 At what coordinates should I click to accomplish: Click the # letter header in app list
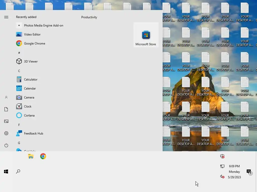click(19, 53)
